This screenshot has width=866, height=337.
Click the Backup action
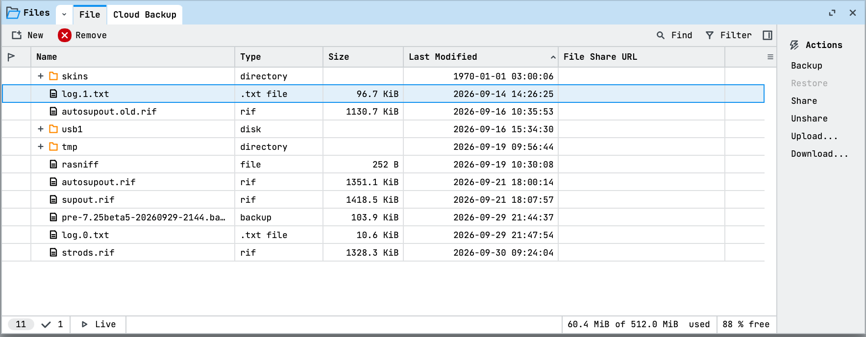tap(807, 66)
